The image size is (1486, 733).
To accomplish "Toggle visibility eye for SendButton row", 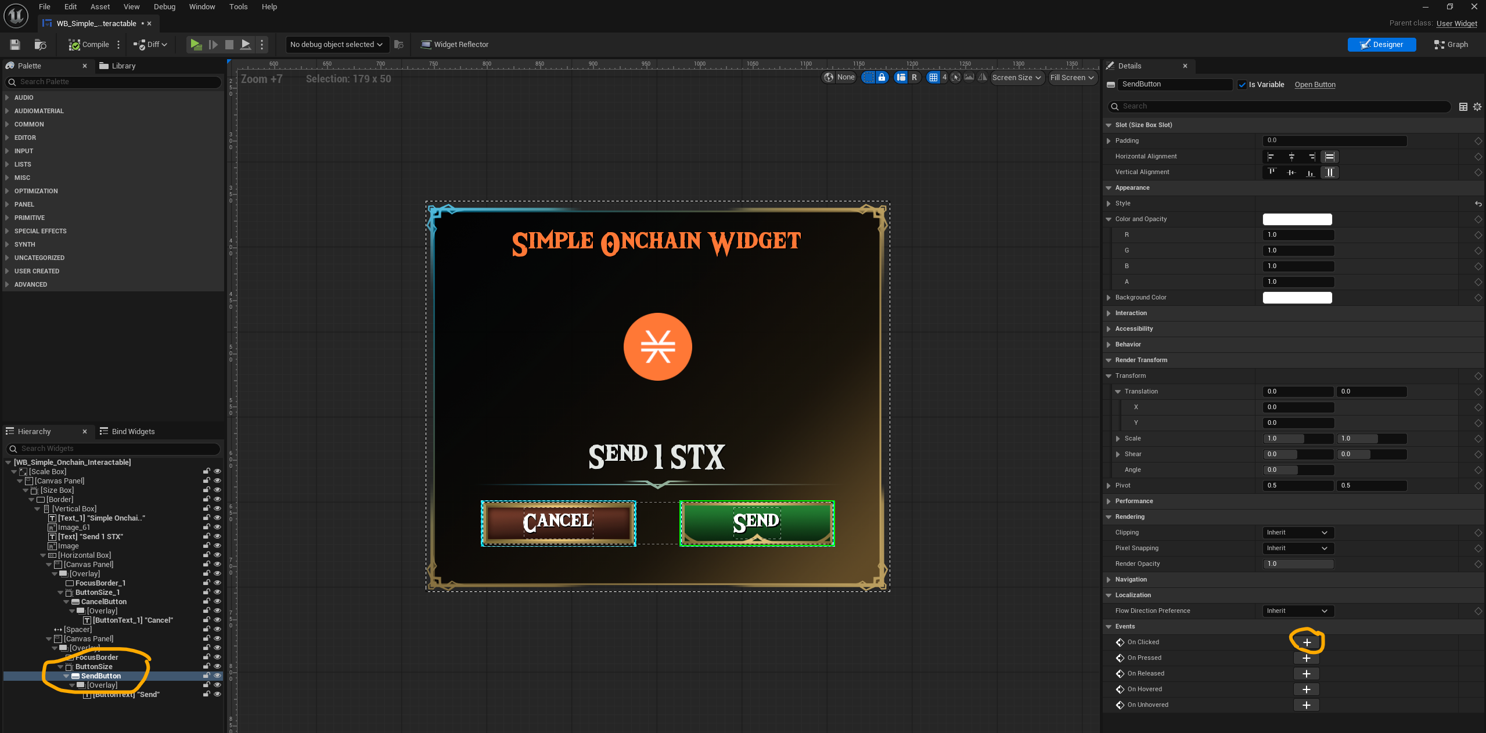I will (218, 676).
